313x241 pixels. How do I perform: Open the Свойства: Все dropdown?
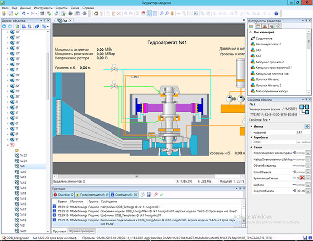click(x=259, y=120)
